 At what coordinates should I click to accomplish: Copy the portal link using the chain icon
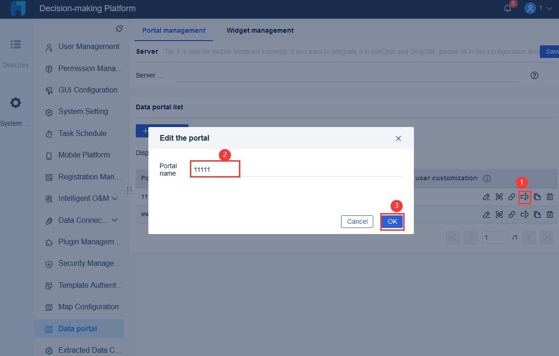[x=511, y=197]
